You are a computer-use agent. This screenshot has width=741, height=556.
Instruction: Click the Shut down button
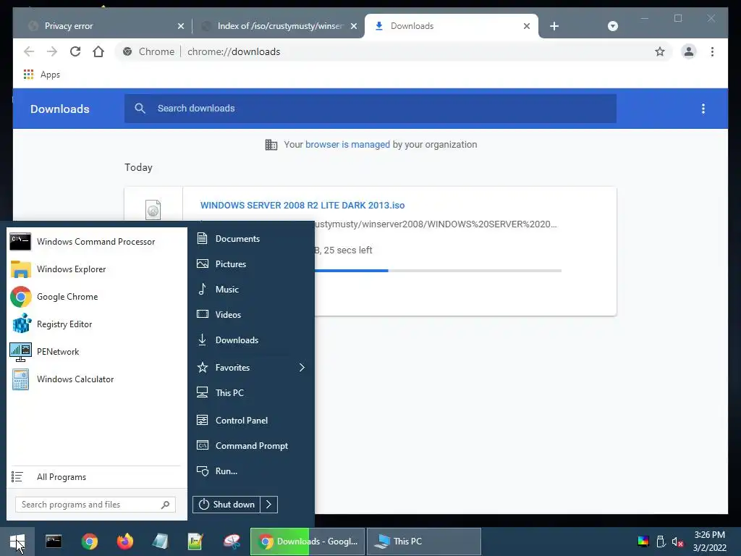coord(226,505)
